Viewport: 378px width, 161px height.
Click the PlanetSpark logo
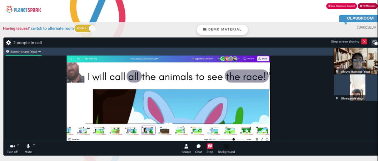tap(23, 10)
